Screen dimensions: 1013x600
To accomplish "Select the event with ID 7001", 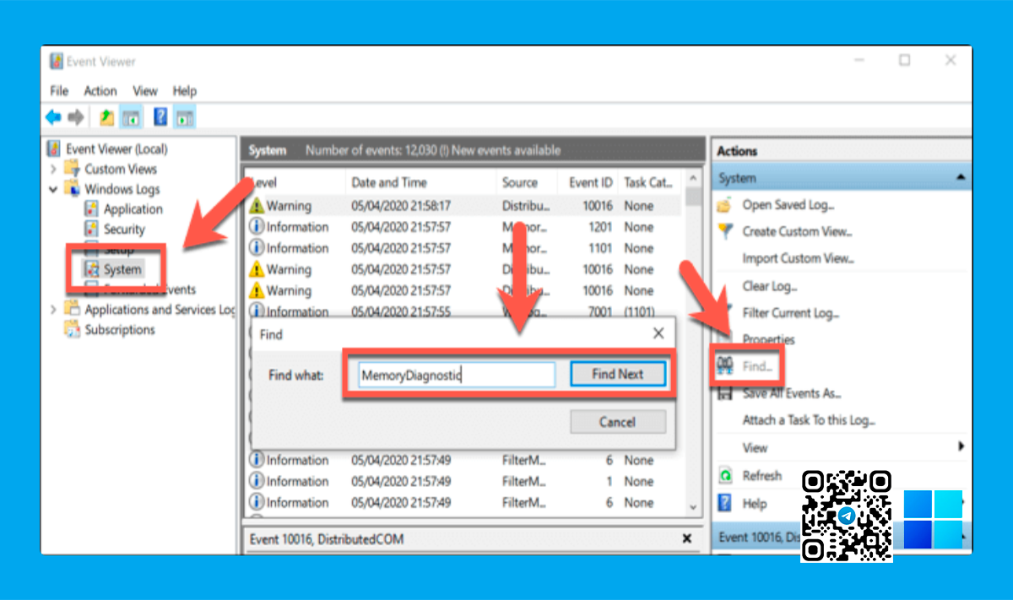I will pyautogui.click(x=465, y=311).
